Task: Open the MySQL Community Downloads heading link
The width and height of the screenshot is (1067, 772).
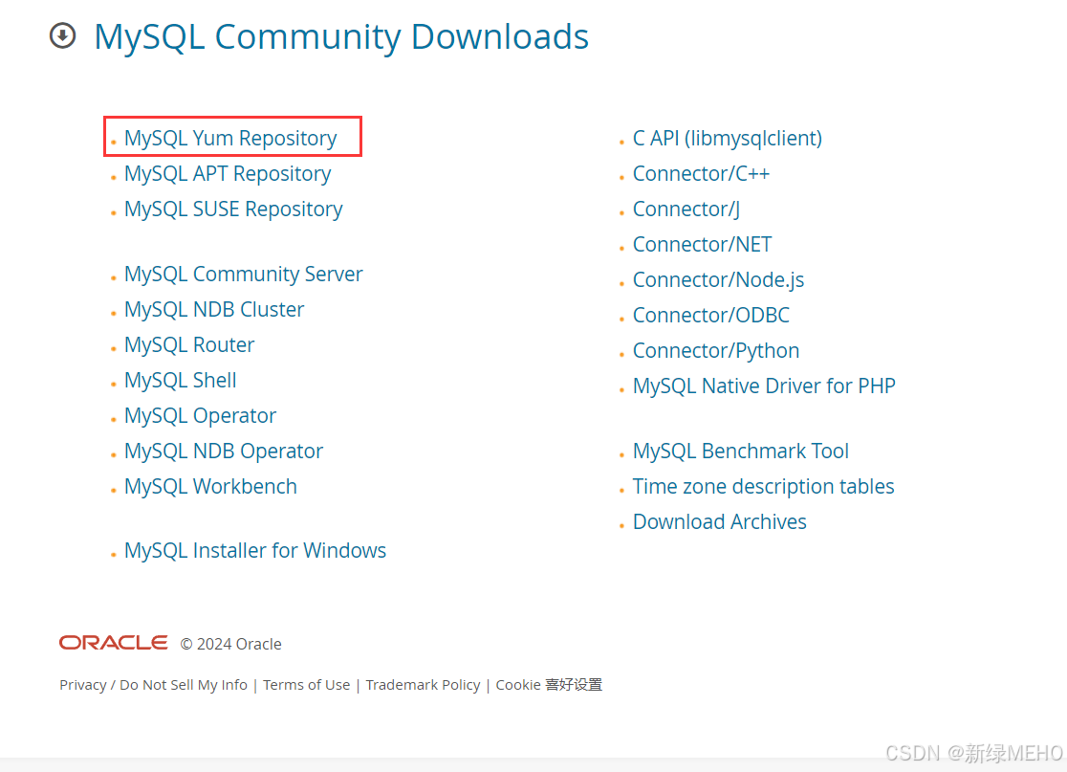Action: 341,36
